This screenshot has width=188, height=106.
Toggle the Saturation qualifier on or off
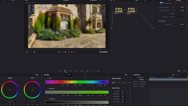[x=47, y=89]
